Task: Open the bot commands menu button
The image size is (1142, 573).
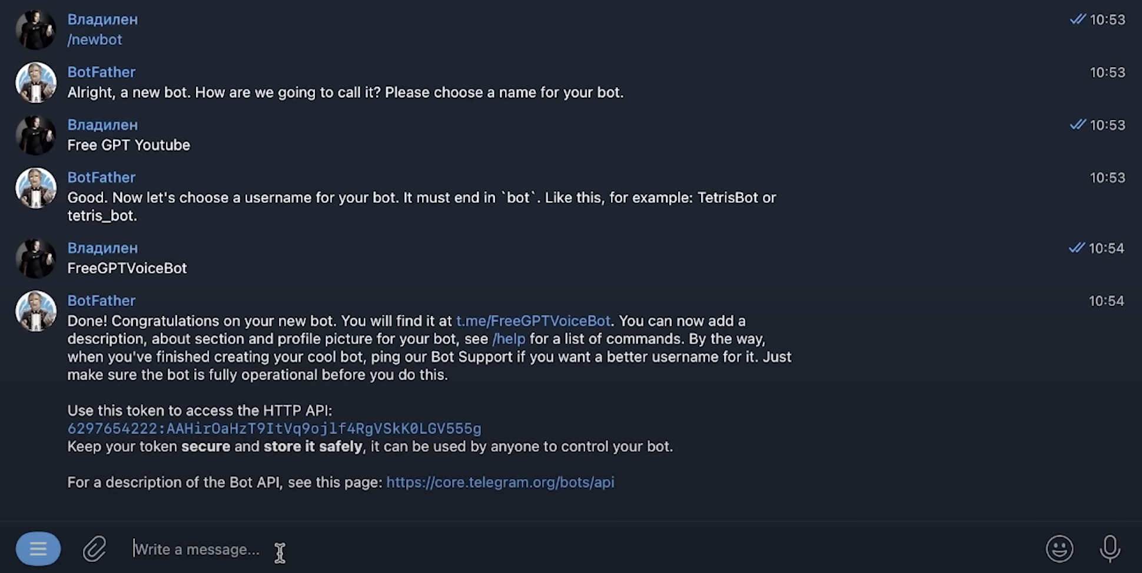Action: point(38,549)
